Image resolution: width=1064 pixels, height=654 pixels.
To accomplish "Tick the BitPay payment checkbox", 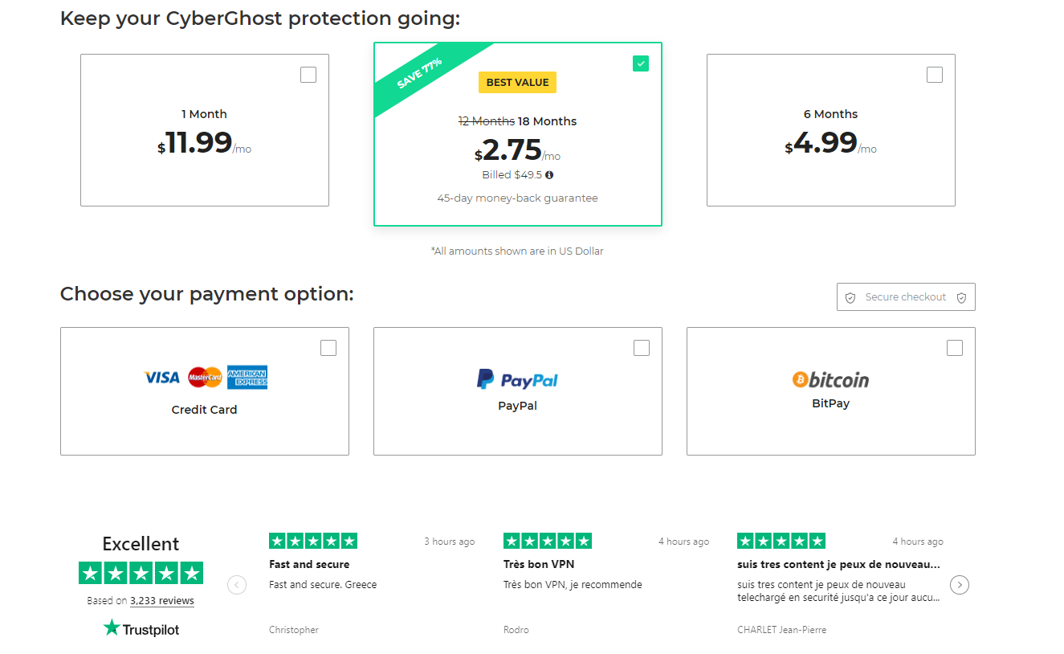I will (x=955, y=348).
